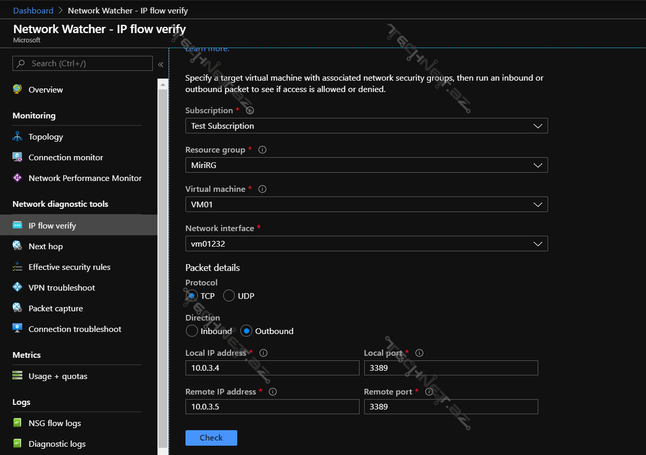Click the Remote IP address field
646x455 pixels.
click(x=272, y=407)
